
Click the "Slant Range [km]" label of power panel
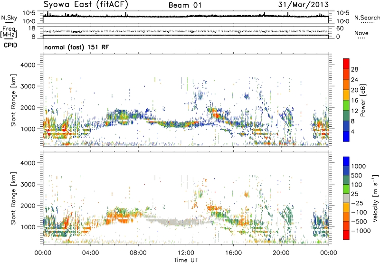13,100
